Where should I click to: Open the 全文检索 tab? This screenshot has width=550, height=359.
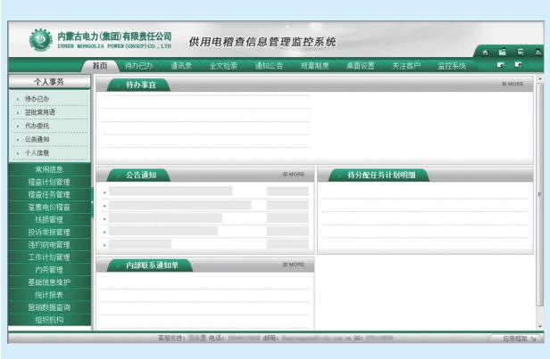(222, 66)
